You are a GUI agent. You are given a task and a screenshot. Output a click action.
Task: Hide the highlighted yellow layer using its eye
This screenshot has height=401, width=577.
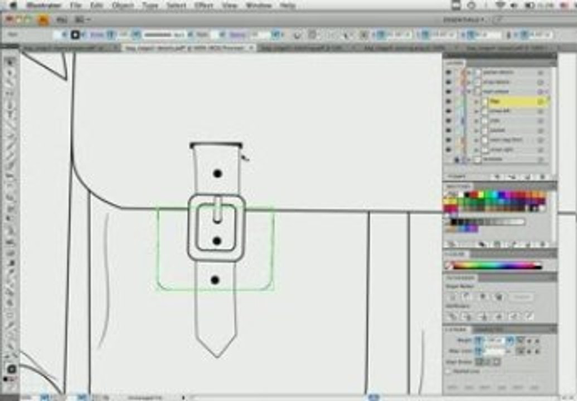448,101
